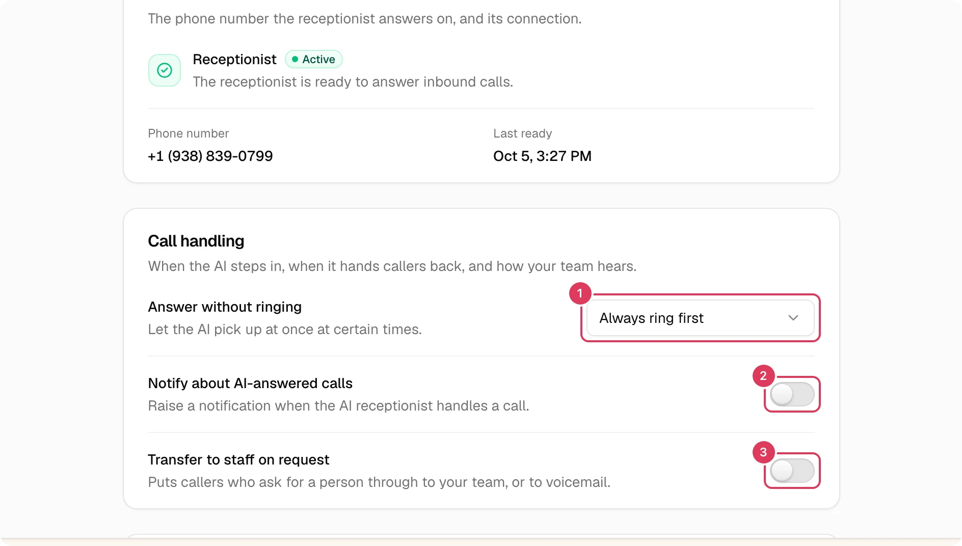The width and height of the screenshot is (962, 546).
Task: Click Notify about AI-answered calls label
Action: click(250, 383)
